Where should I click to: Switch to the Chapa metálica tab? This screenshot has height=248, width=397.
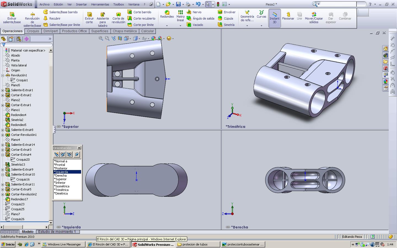(125, 31)
